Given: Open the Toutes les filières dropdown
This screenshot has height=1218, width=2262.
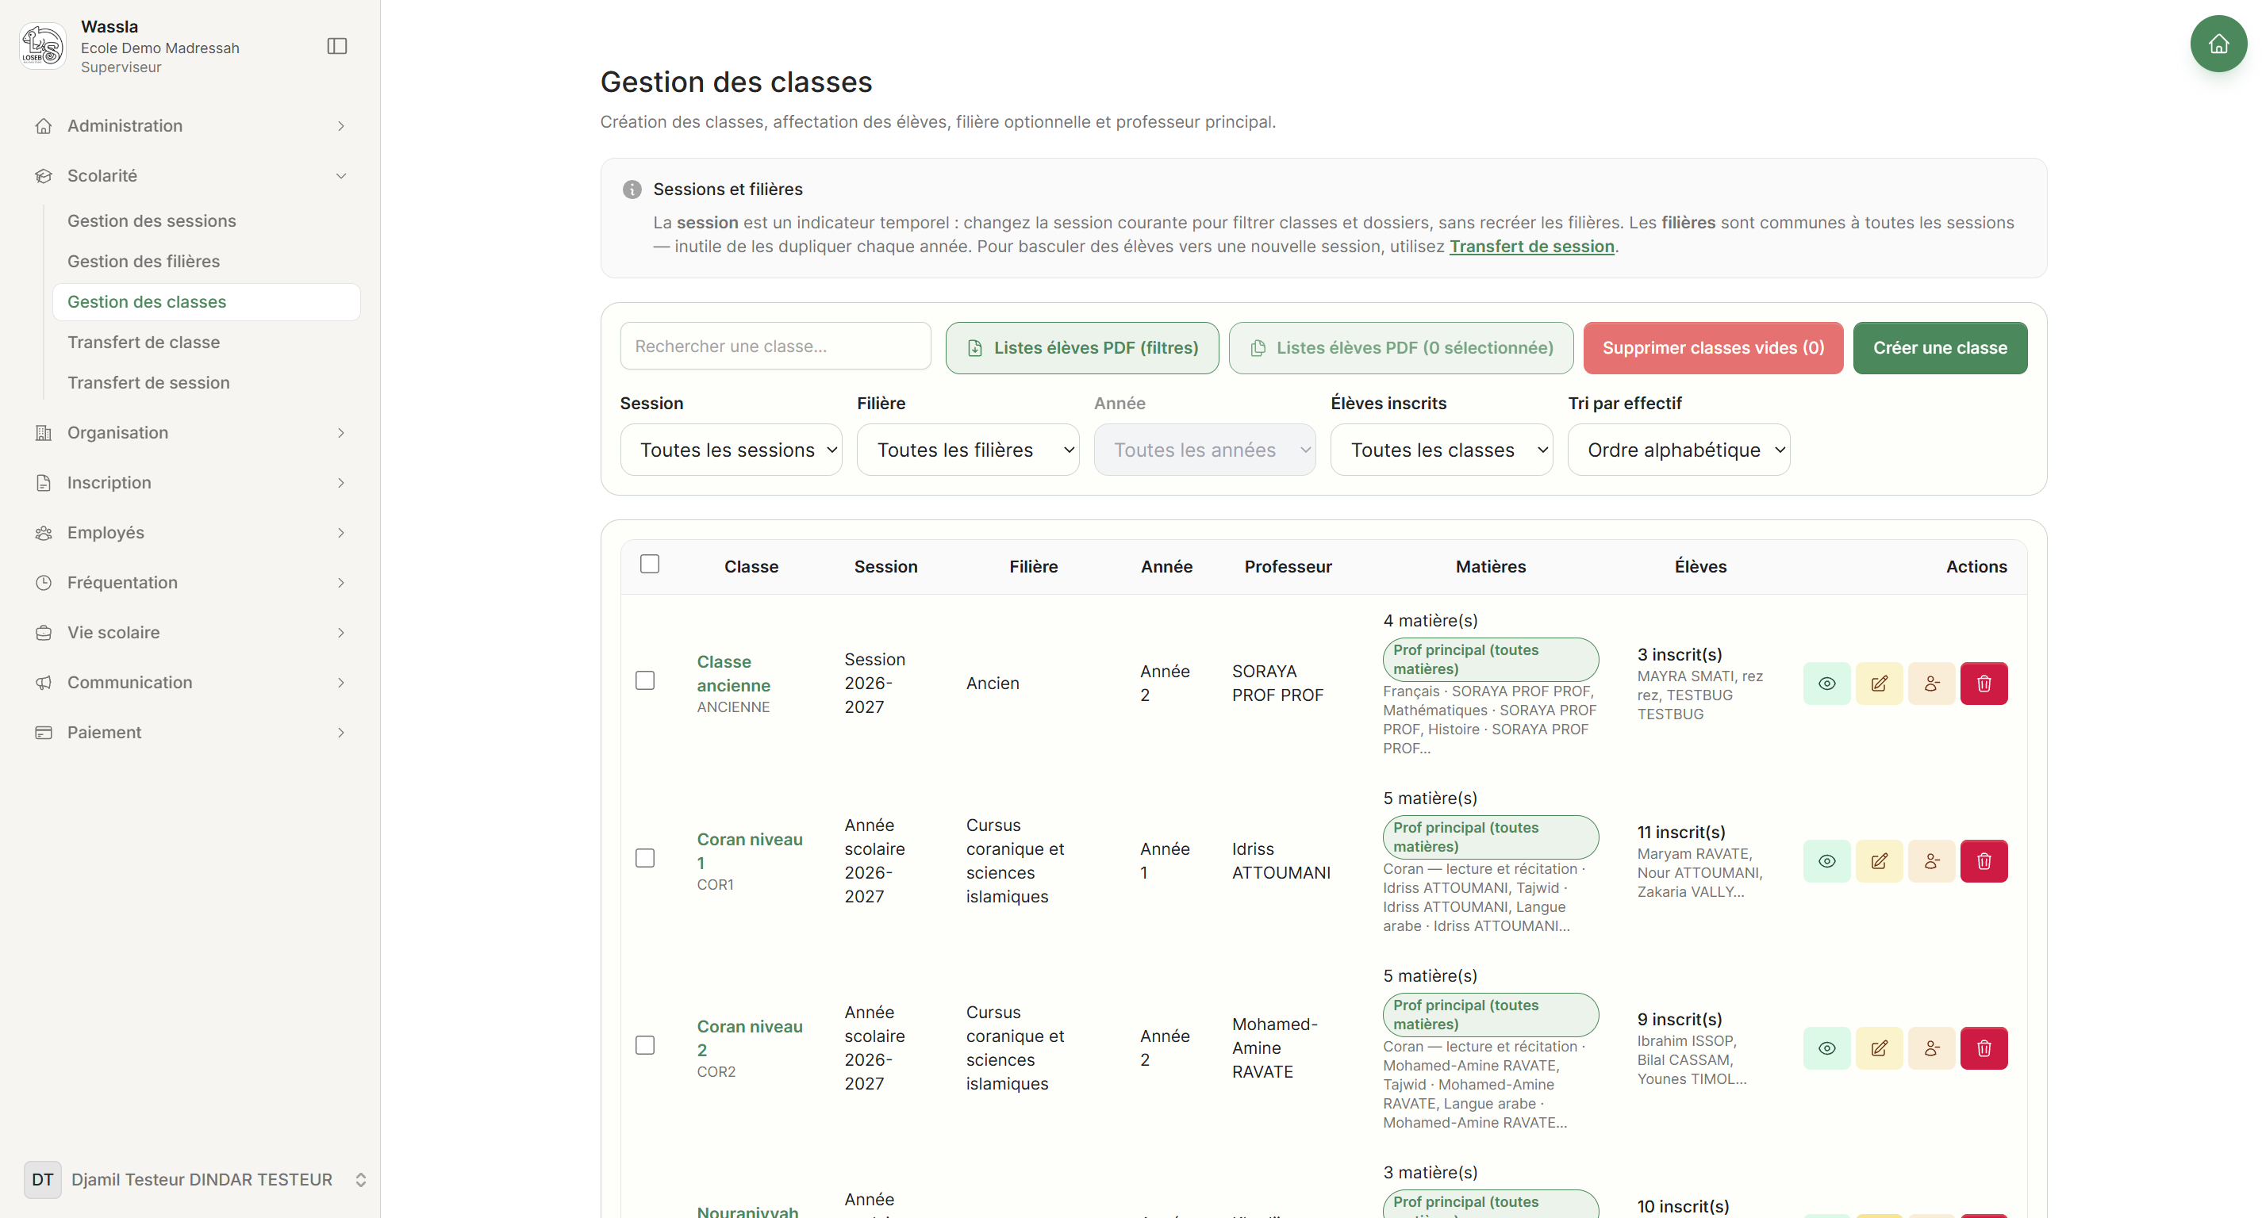Looking at the screenshot, I should 969,450.
